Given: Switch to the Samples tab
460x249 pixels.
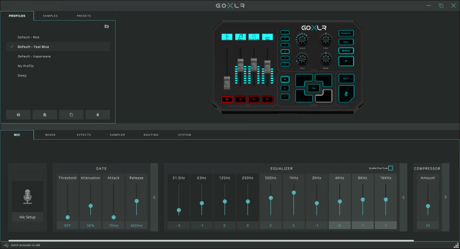Looking at the screenshot, I should click(51, 16).
